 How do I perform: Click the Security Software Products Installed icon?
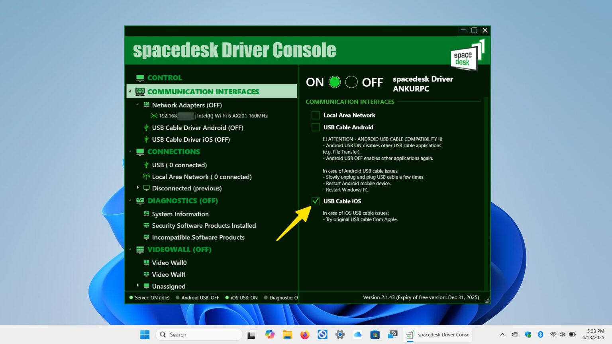pyautogui.click(x=146, y=225)
